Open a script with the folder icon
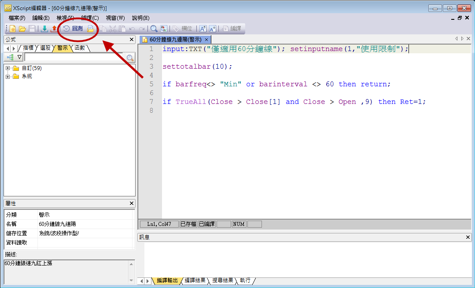The image size is (475, 288). click(x=22, y=29)
